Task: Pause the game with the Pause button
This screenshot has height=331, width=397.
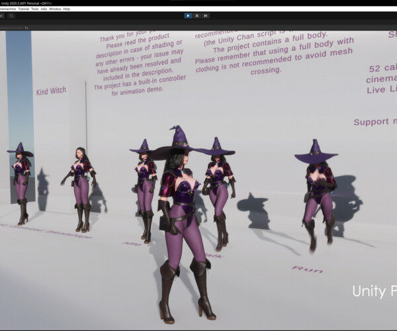Action: (x=197, y=16)
